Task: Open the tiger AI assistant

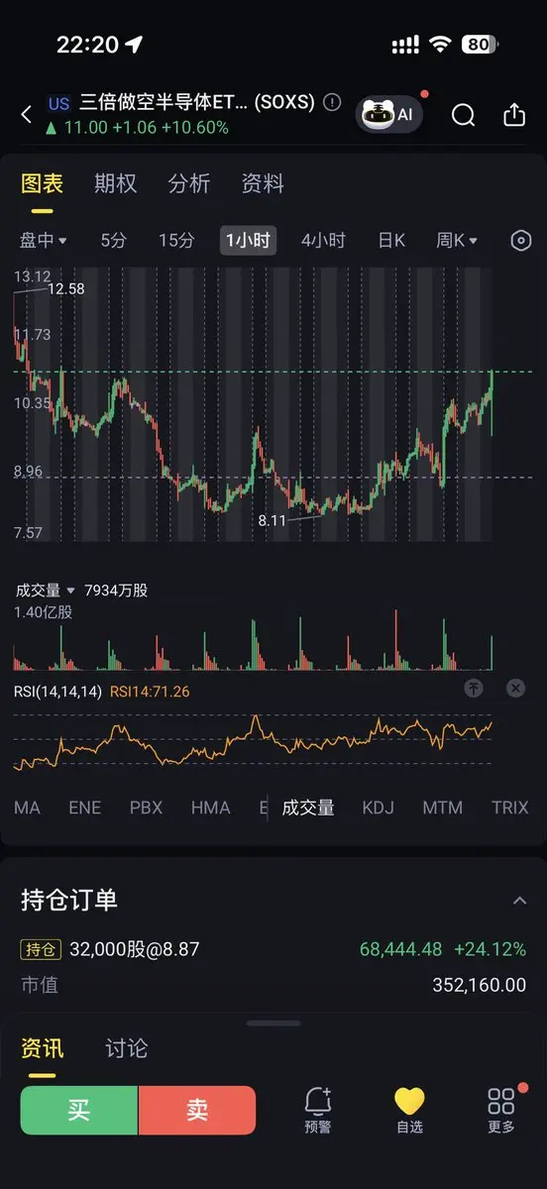Action: (x=389, y=114)
